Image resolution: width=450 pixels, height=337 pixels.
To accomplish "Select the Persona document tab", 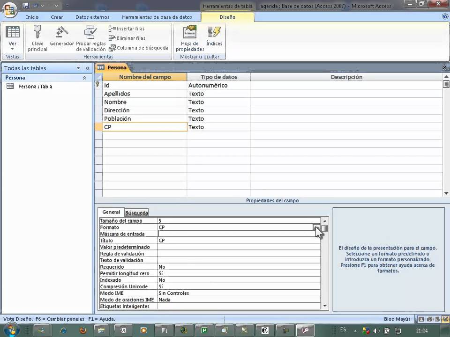I will tap(113, 67).
